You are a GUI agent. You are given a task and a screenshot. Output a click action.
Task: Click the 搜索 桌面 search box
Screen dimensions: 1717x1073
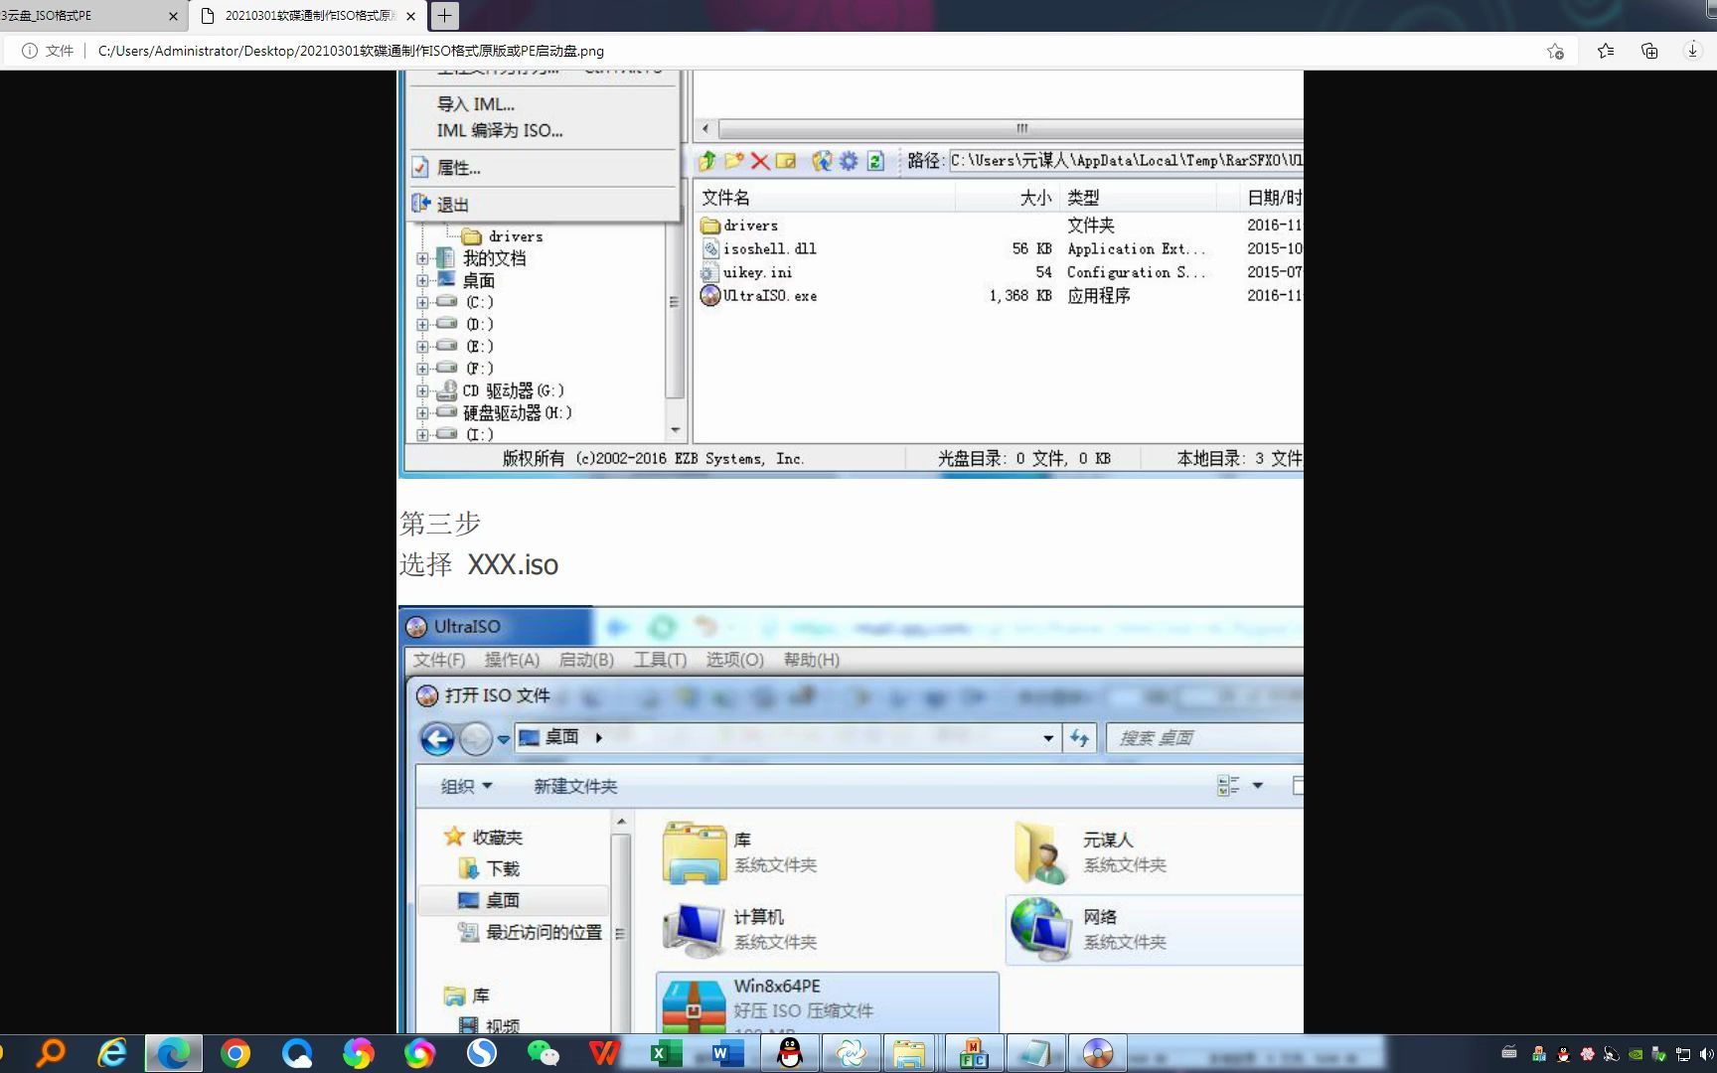click(x=1204, y=737)
